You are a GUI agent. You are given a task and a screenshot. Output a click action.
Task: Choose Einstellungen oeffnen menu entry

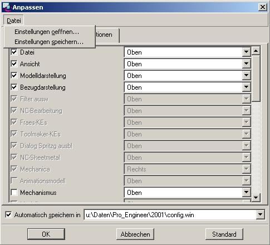click(x=47, y=32)
